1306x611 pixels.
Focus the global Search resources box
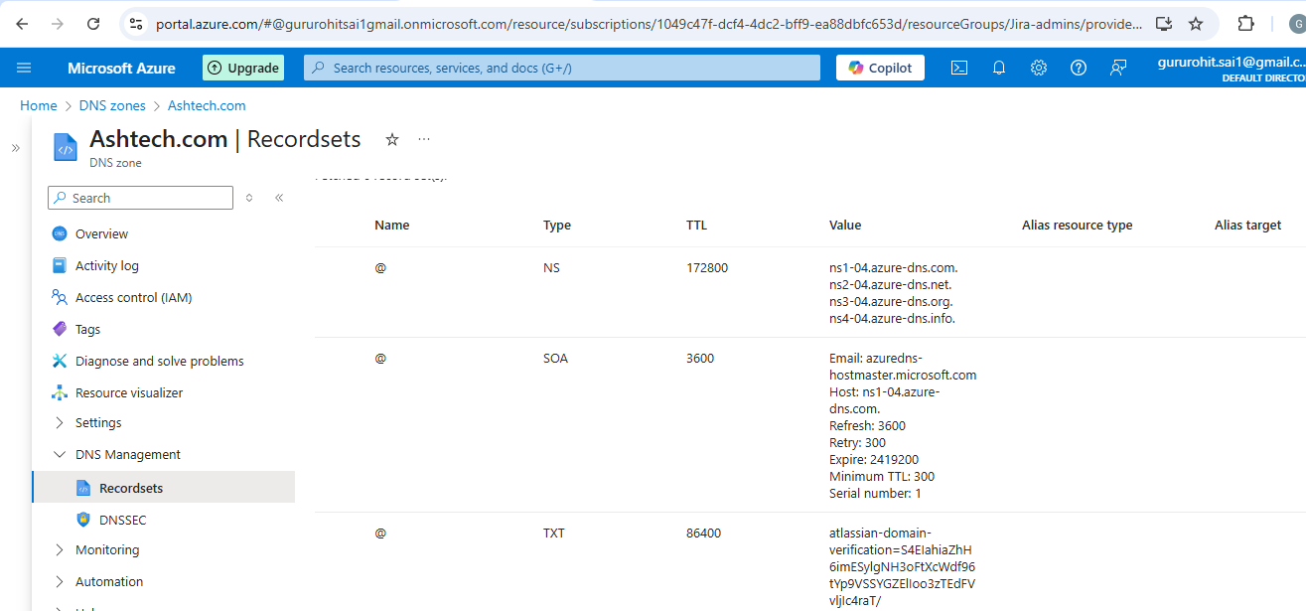tap(562, 68)
